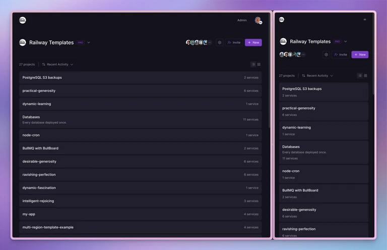Click the New button in desktop window
Viewport: 387px width, 250px height.
[253, 42]
